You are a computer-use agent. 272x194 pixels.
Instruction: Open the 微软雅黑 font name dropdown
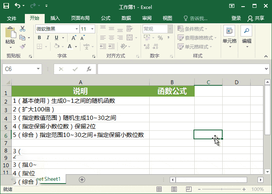(x=77, y=29)
